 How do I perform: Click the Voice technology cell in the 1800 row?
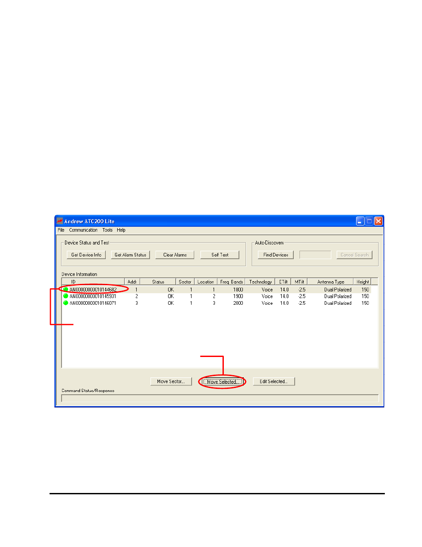[x=267, y=290]
